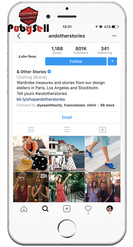Expand suggested accounts dropdown arrow
133x247 pixels.
click(112, 61)
